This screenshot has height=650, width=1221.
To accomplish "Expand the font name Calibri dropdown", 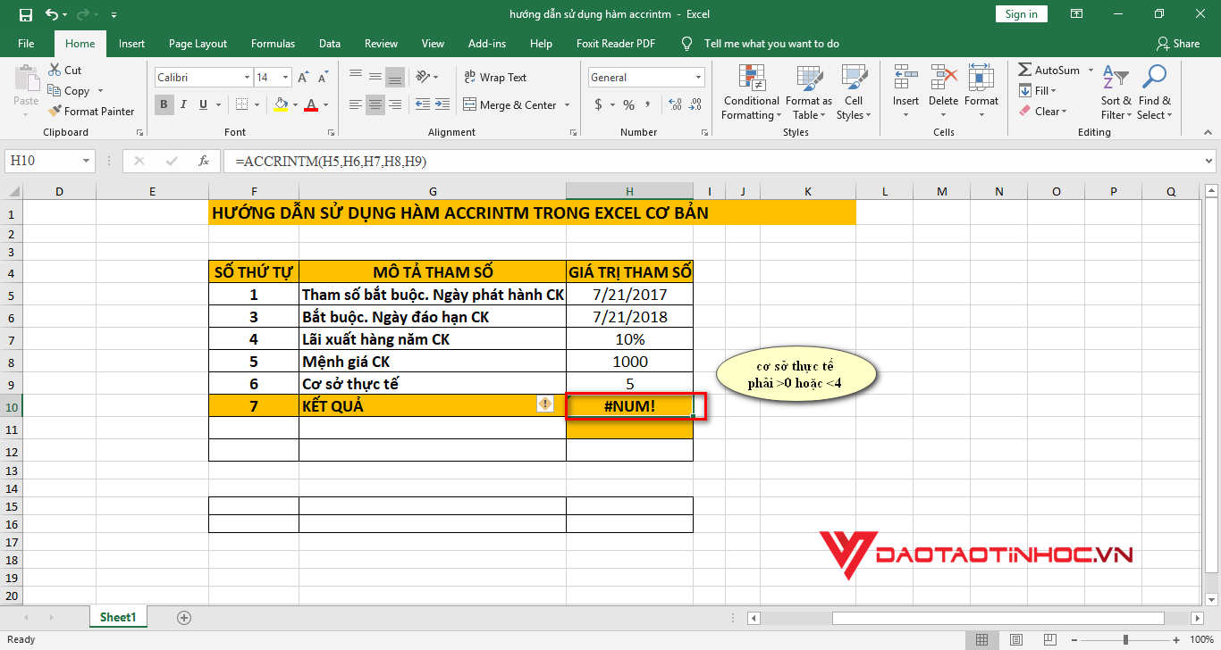I will point(246,78).
